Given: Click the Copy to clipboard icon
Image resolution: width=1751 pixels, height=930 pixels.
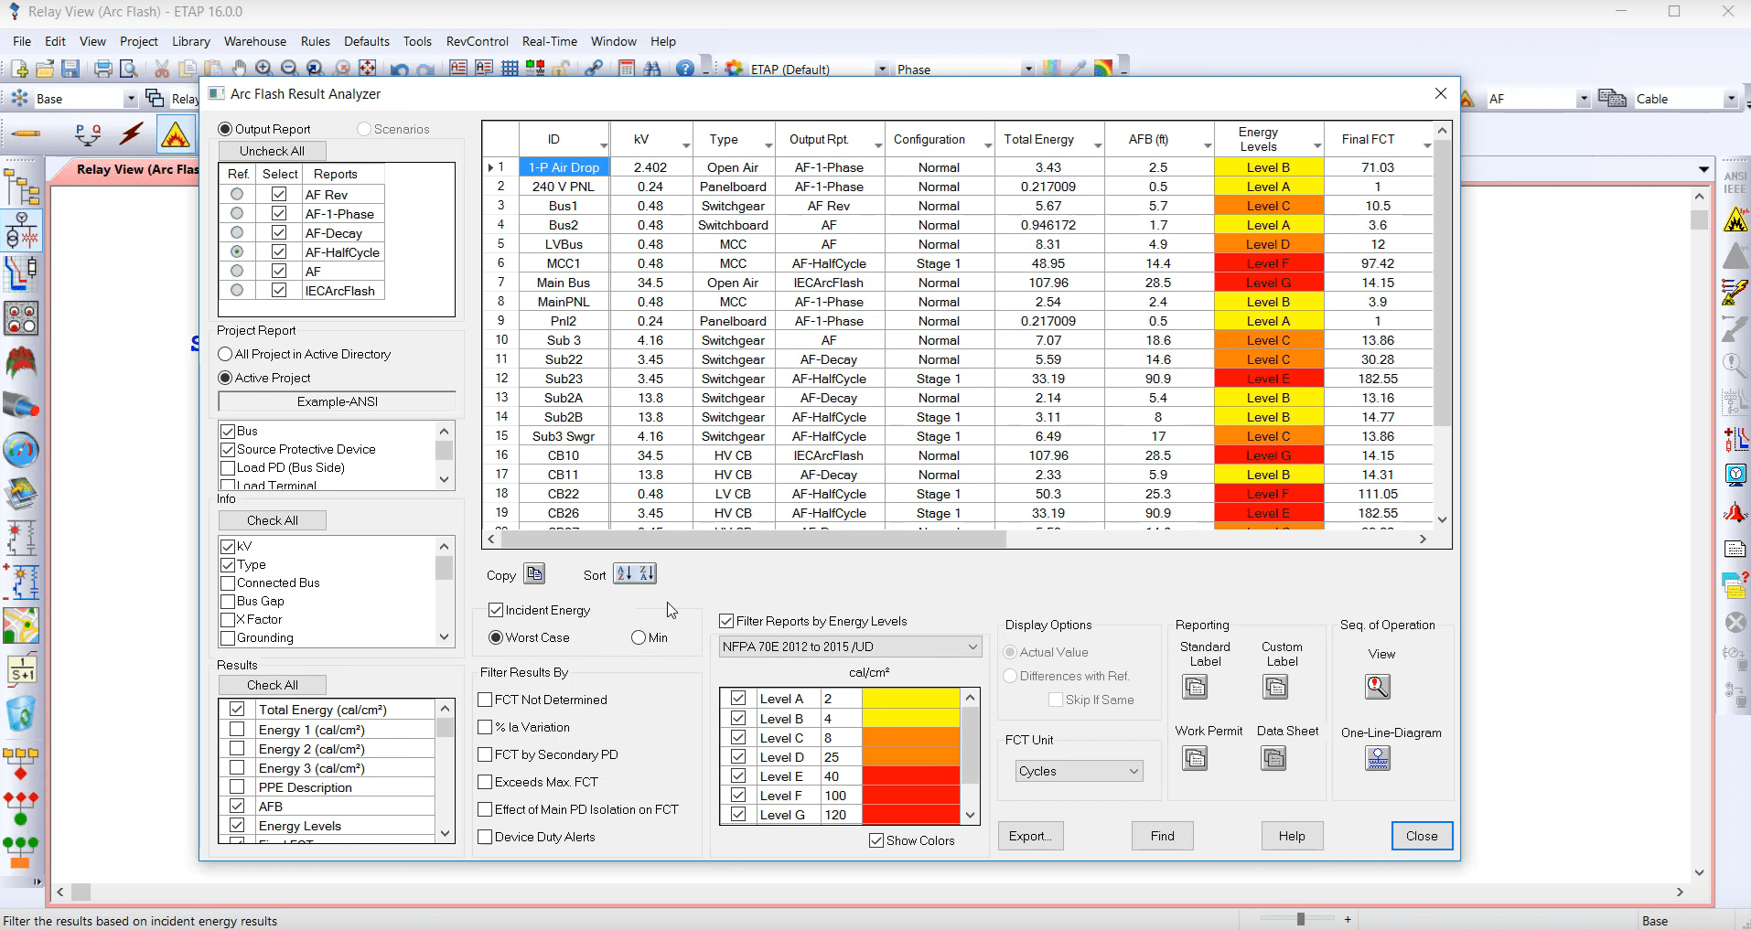Looking at the screenshot, I should click(535, 573).
